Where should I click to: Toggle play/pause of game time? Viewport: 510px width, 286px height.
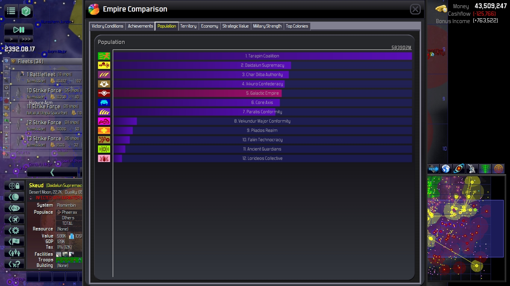point(19,30)
